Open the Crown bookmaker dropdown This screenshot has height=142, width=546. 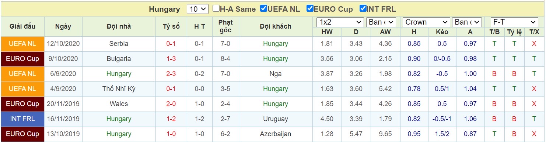426,22
